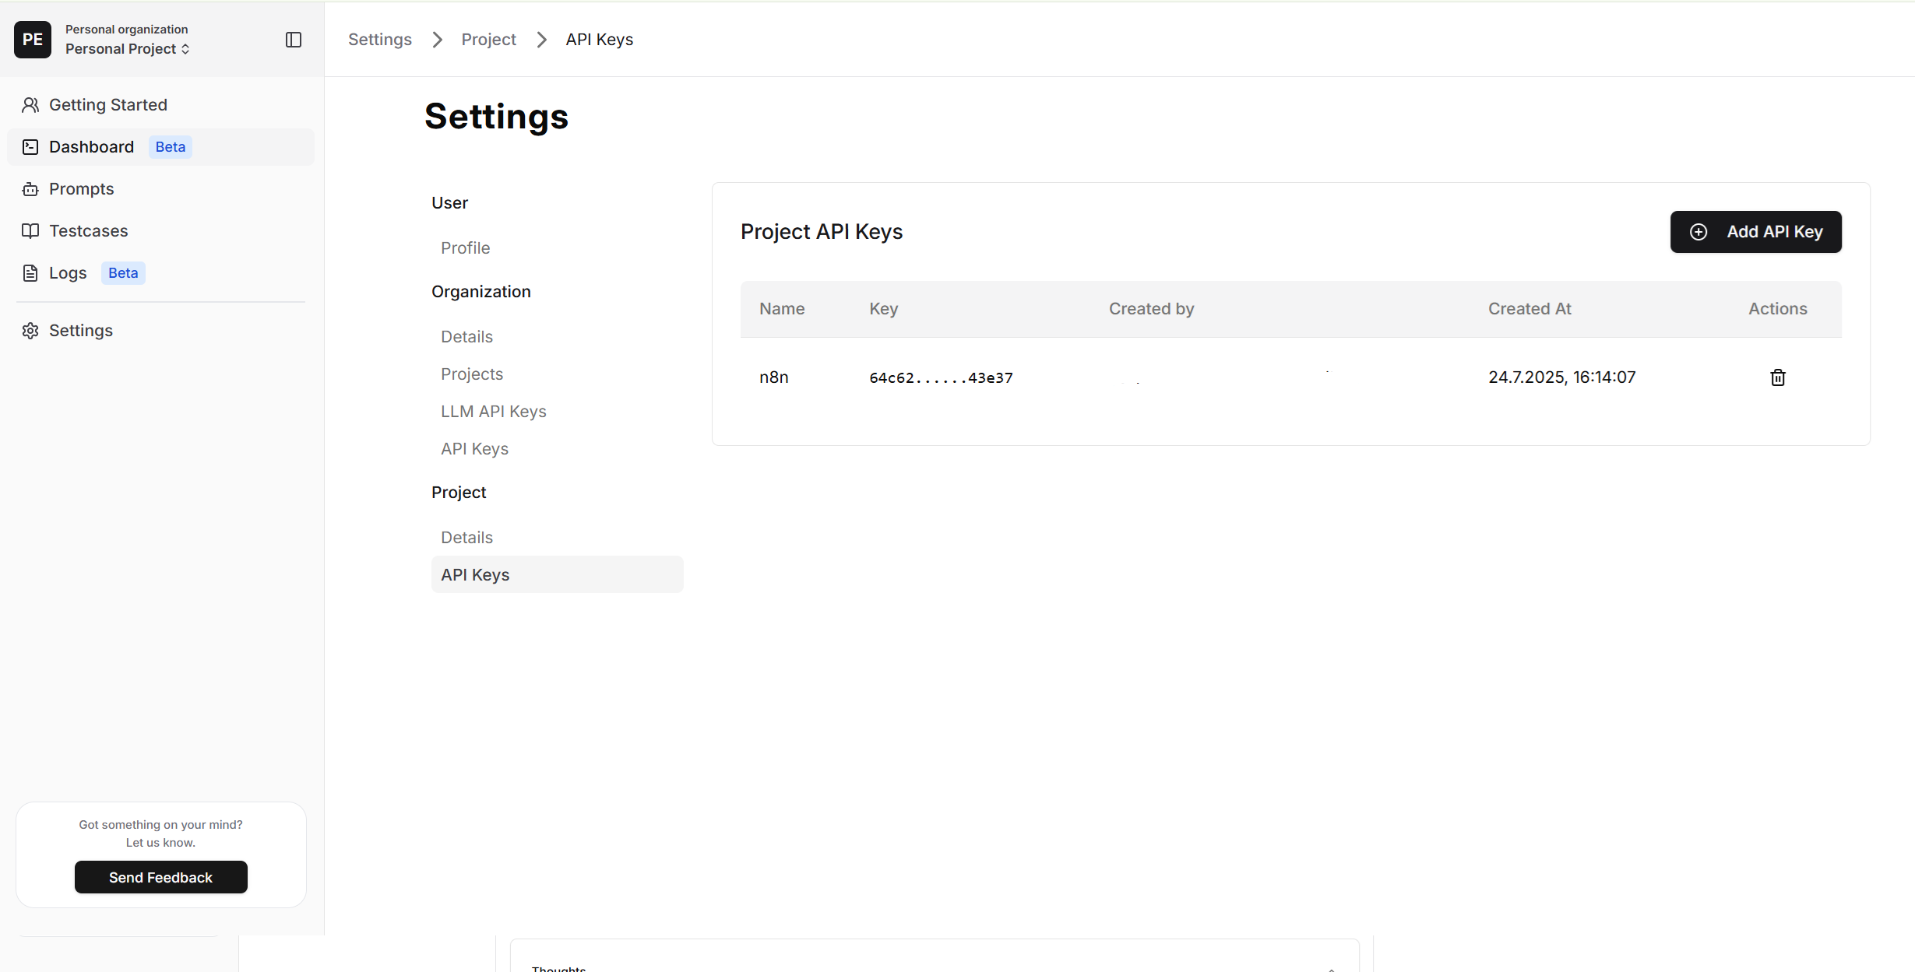Click the Beta badge next to Dashboard
The height and width of the screenshot is (972, 1915).
point(171,147)
